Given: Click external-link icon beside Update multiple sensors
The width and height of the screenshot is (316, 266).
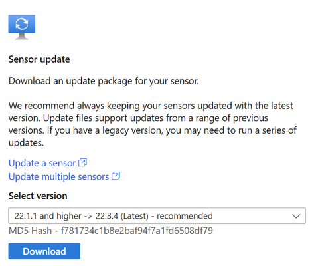Looking at the screenshot, I should pos(116,176).
